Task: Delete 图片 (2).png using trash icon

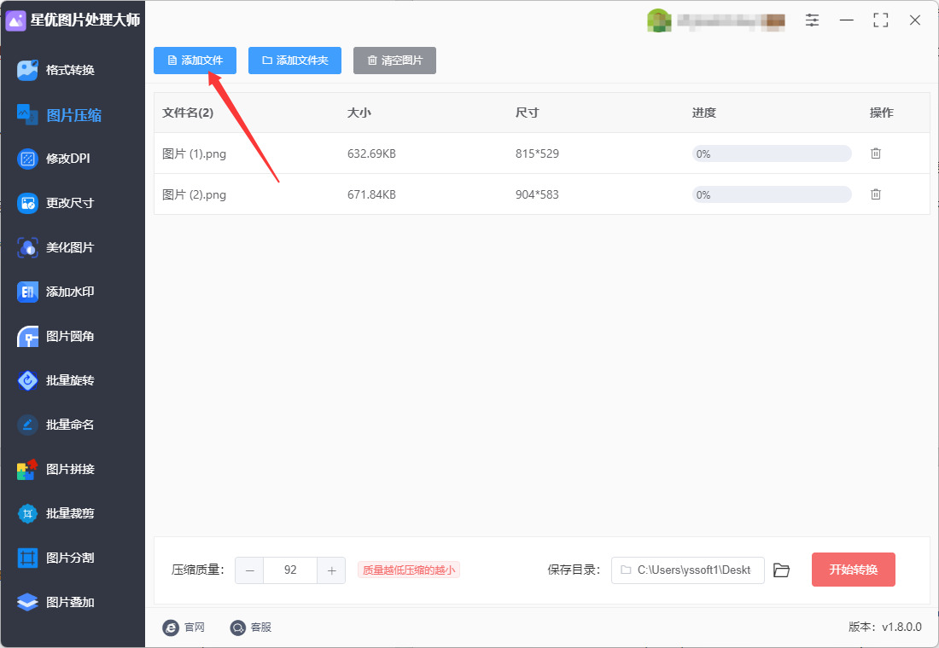Action: [876, 194]
